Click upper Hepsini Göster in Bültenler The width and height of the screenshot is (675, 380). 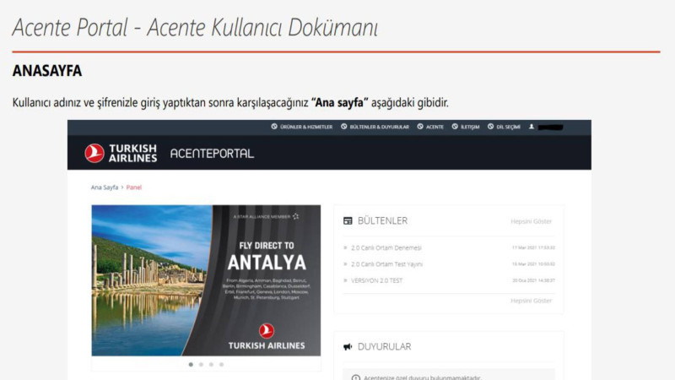[x=531, y=221]
